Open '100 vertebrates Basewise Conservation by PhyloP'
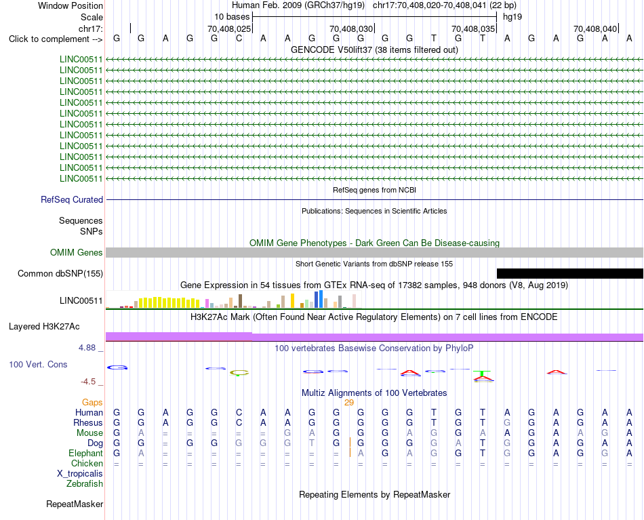 click(374, 348)
